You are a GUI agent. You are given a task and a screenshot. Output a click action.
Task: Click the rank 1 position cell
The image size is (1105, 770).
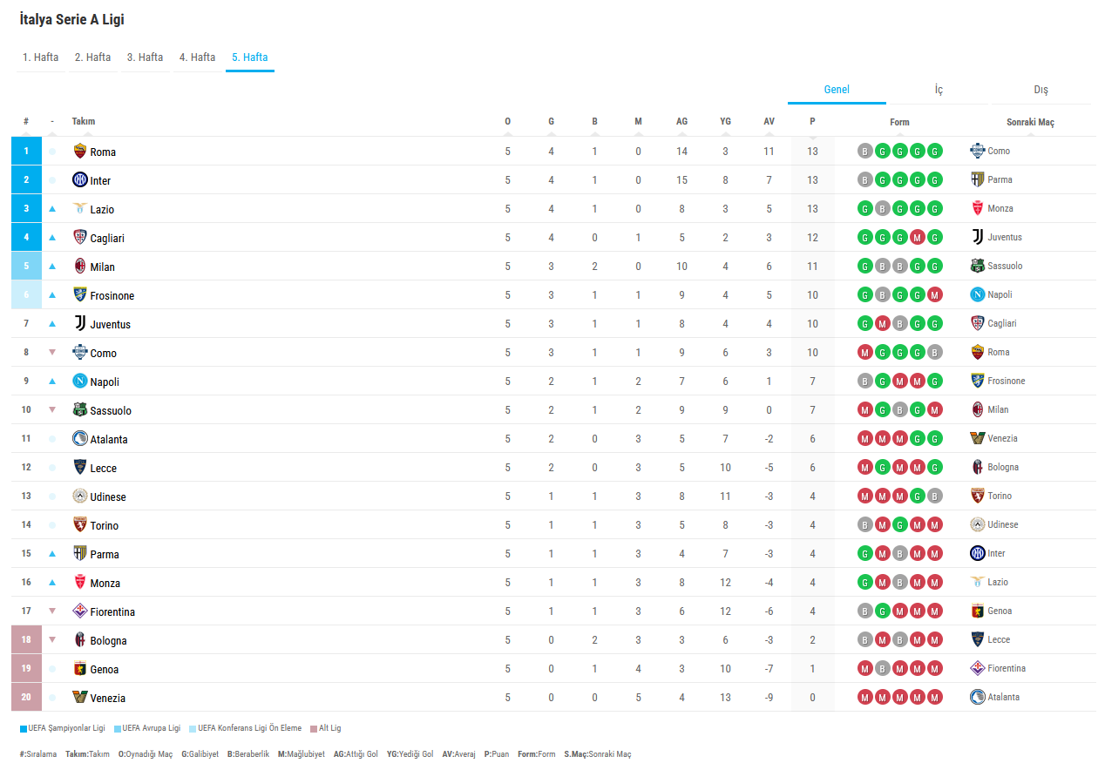tap(26, 151)
